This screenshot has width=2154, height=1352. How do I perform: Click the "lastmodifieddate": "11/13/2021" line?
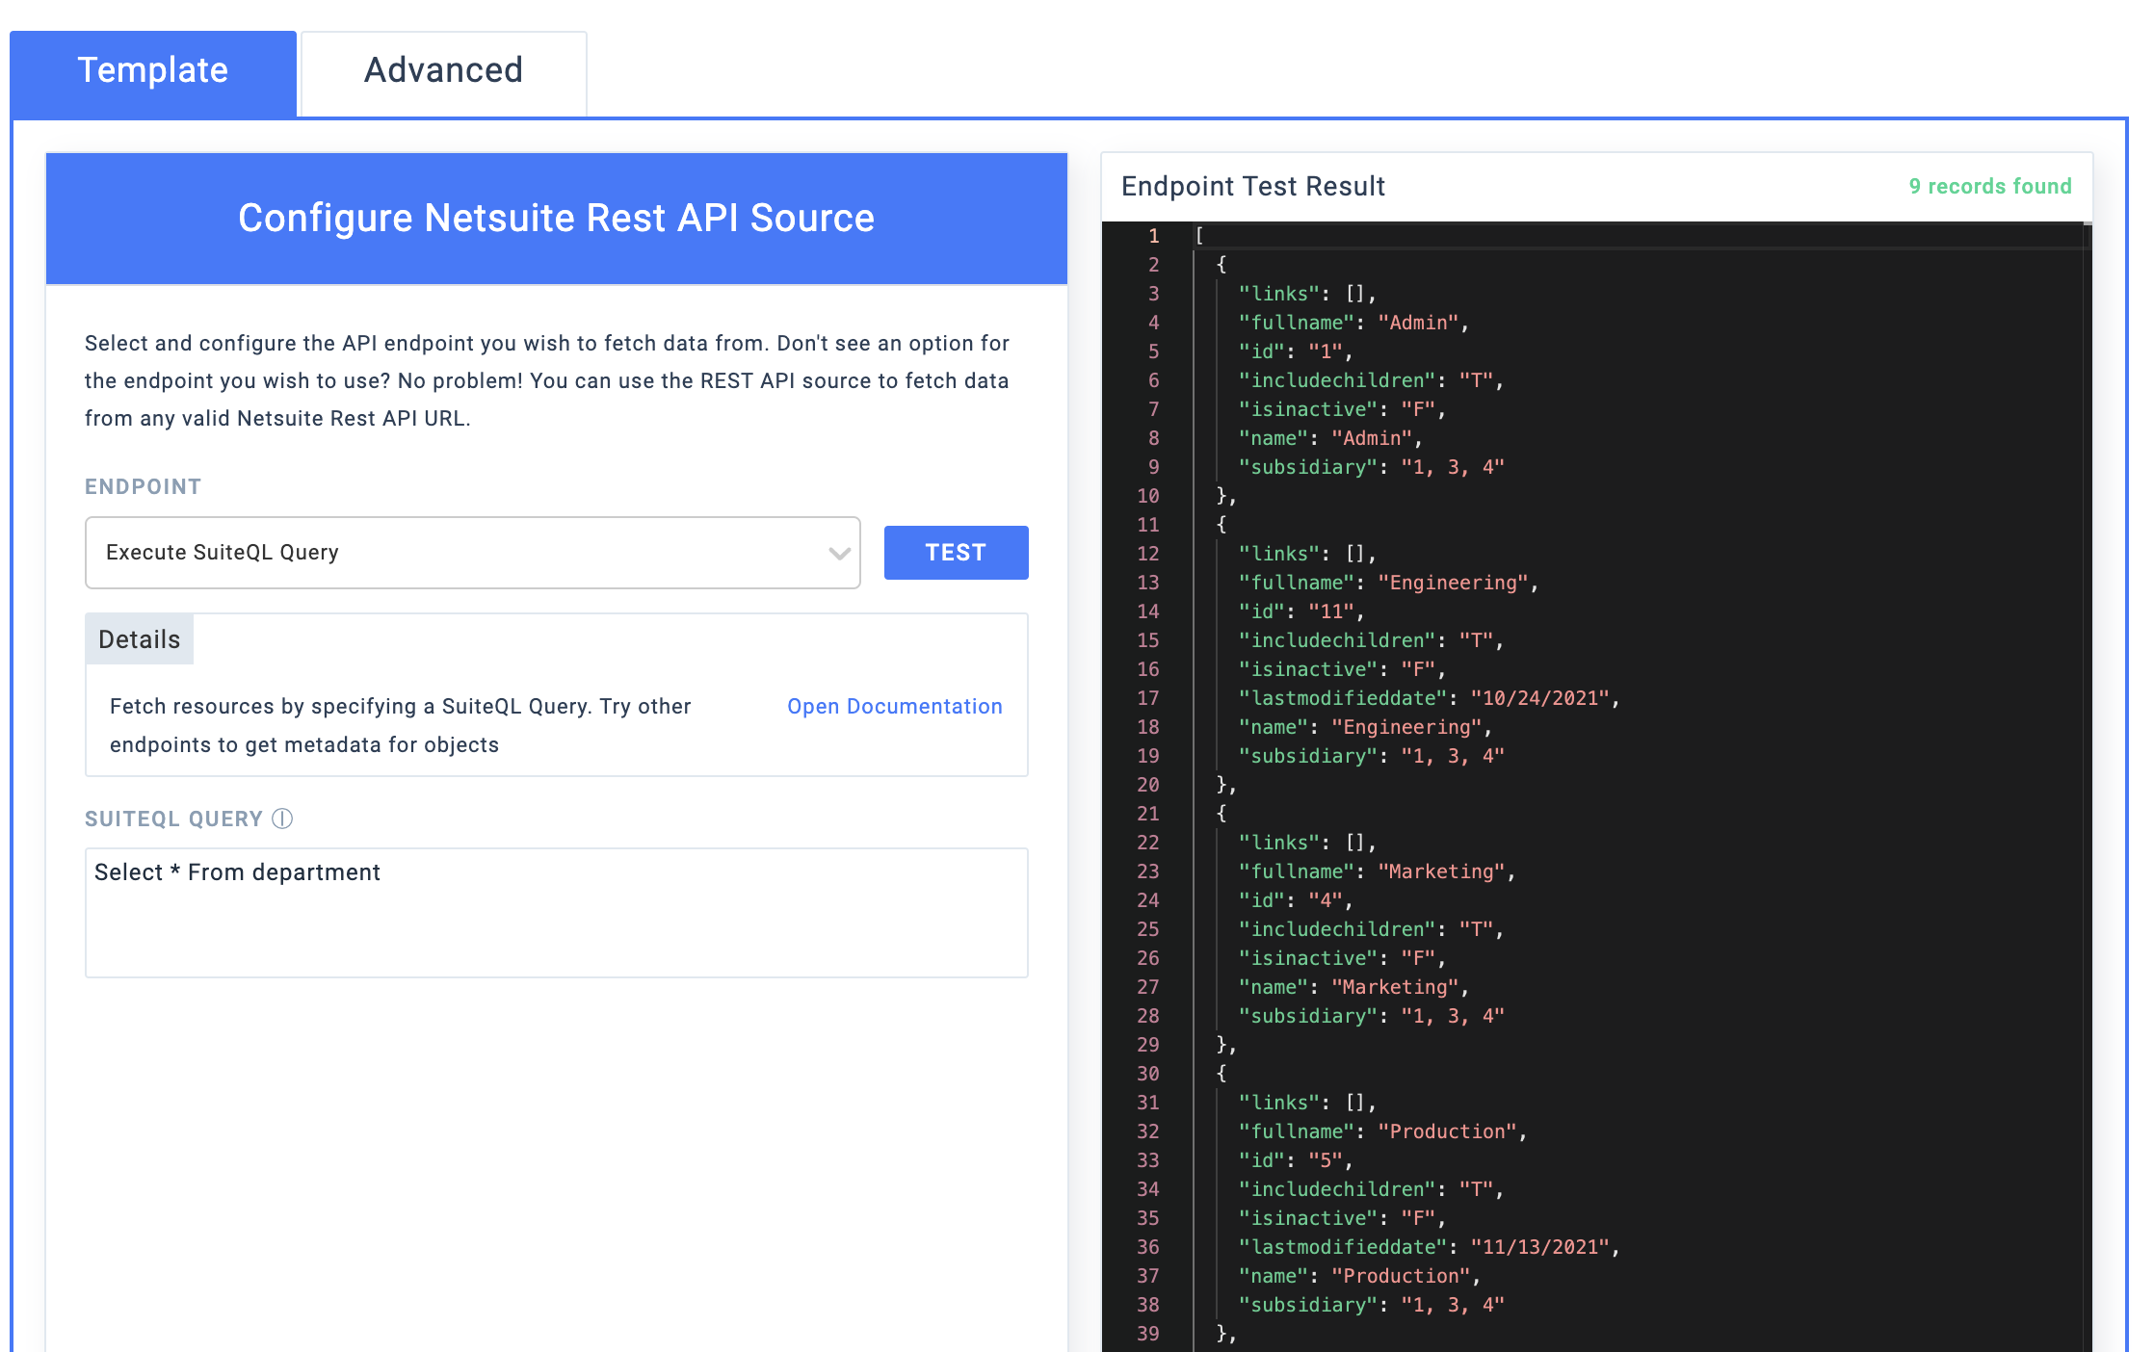[x=1429, y=1247]
